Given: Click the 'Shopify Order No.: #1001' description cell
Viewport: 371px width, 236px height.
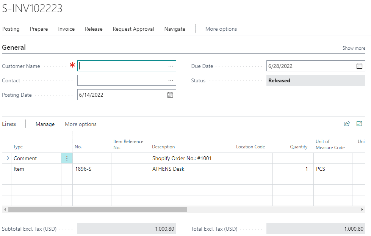Looking at the screenshot, I should (x=192, y=158).
